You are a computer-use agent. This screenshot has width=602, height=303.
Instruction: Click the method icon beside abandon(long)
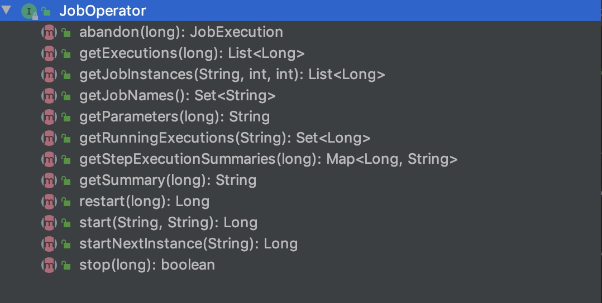(49, 32)
